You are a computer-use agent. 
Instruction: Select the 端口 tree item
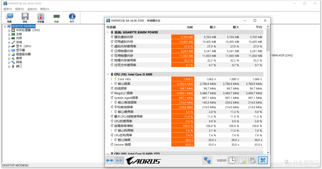pyautogui.click(x=19, y=66)
